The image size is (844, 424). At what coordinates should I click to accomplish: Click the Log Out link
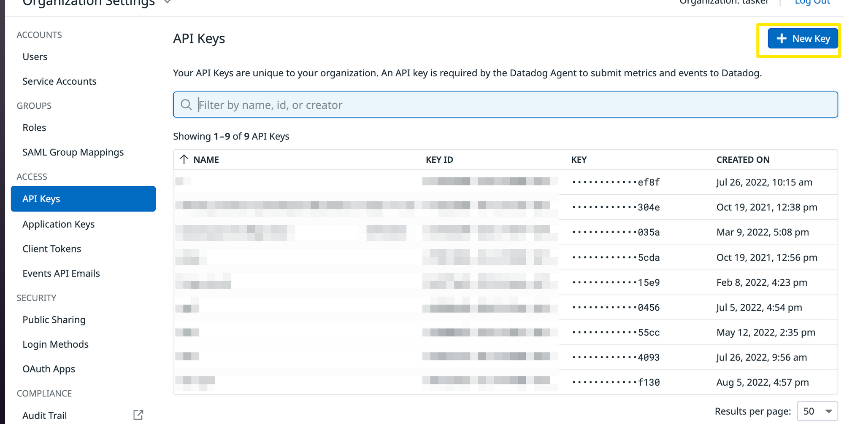[x=812, y=2]
